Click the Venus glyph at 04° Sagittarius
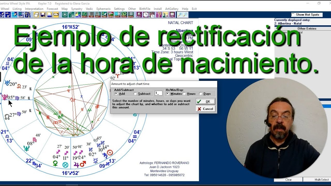Viewport: 331px width, 186px height. pos(55,164)
